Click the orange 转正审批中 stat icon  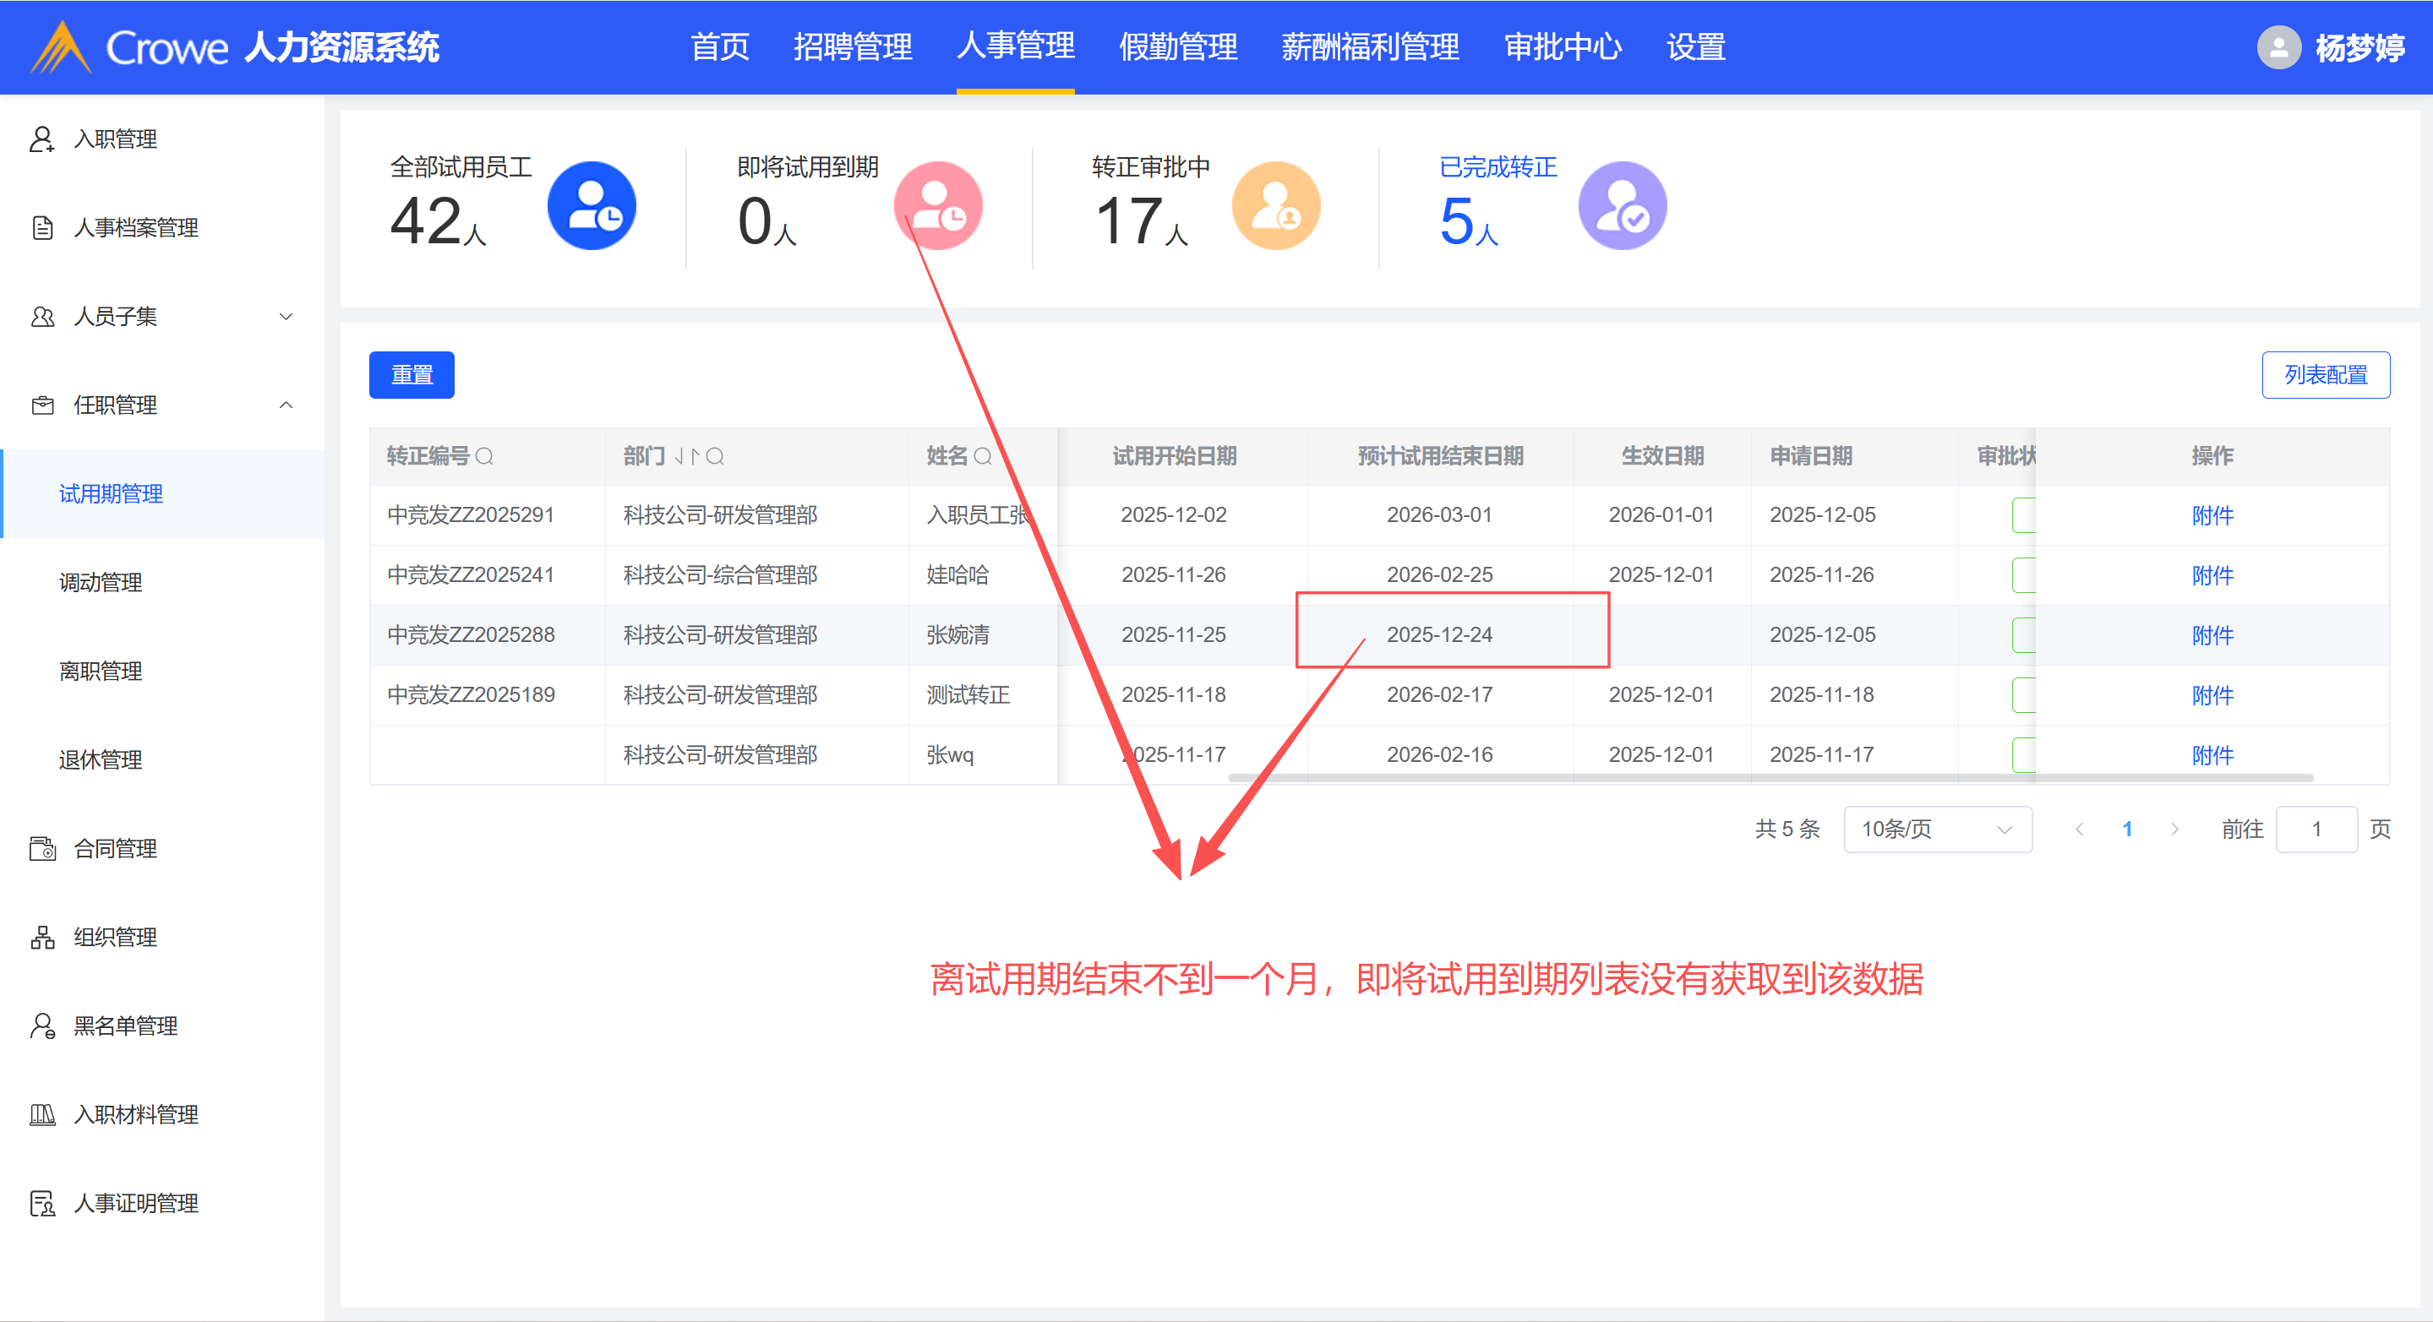tap(1275, 206)
